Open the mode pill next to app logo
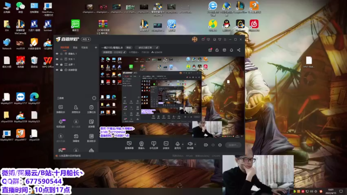Viewport: 347px width, 195px height. 86,39
